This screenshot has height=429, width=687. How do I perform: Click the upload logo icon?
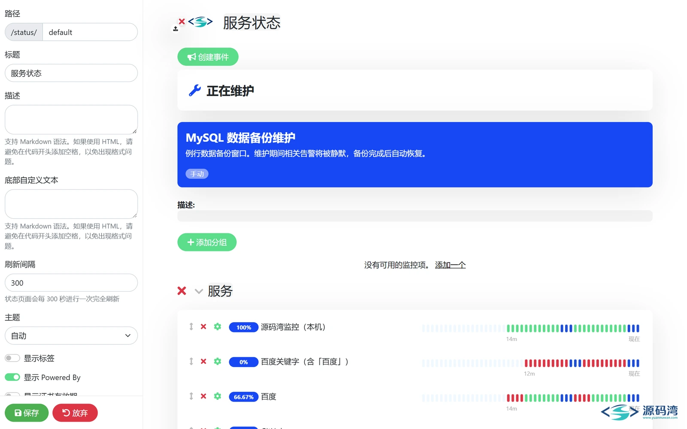tap(176, 29)
